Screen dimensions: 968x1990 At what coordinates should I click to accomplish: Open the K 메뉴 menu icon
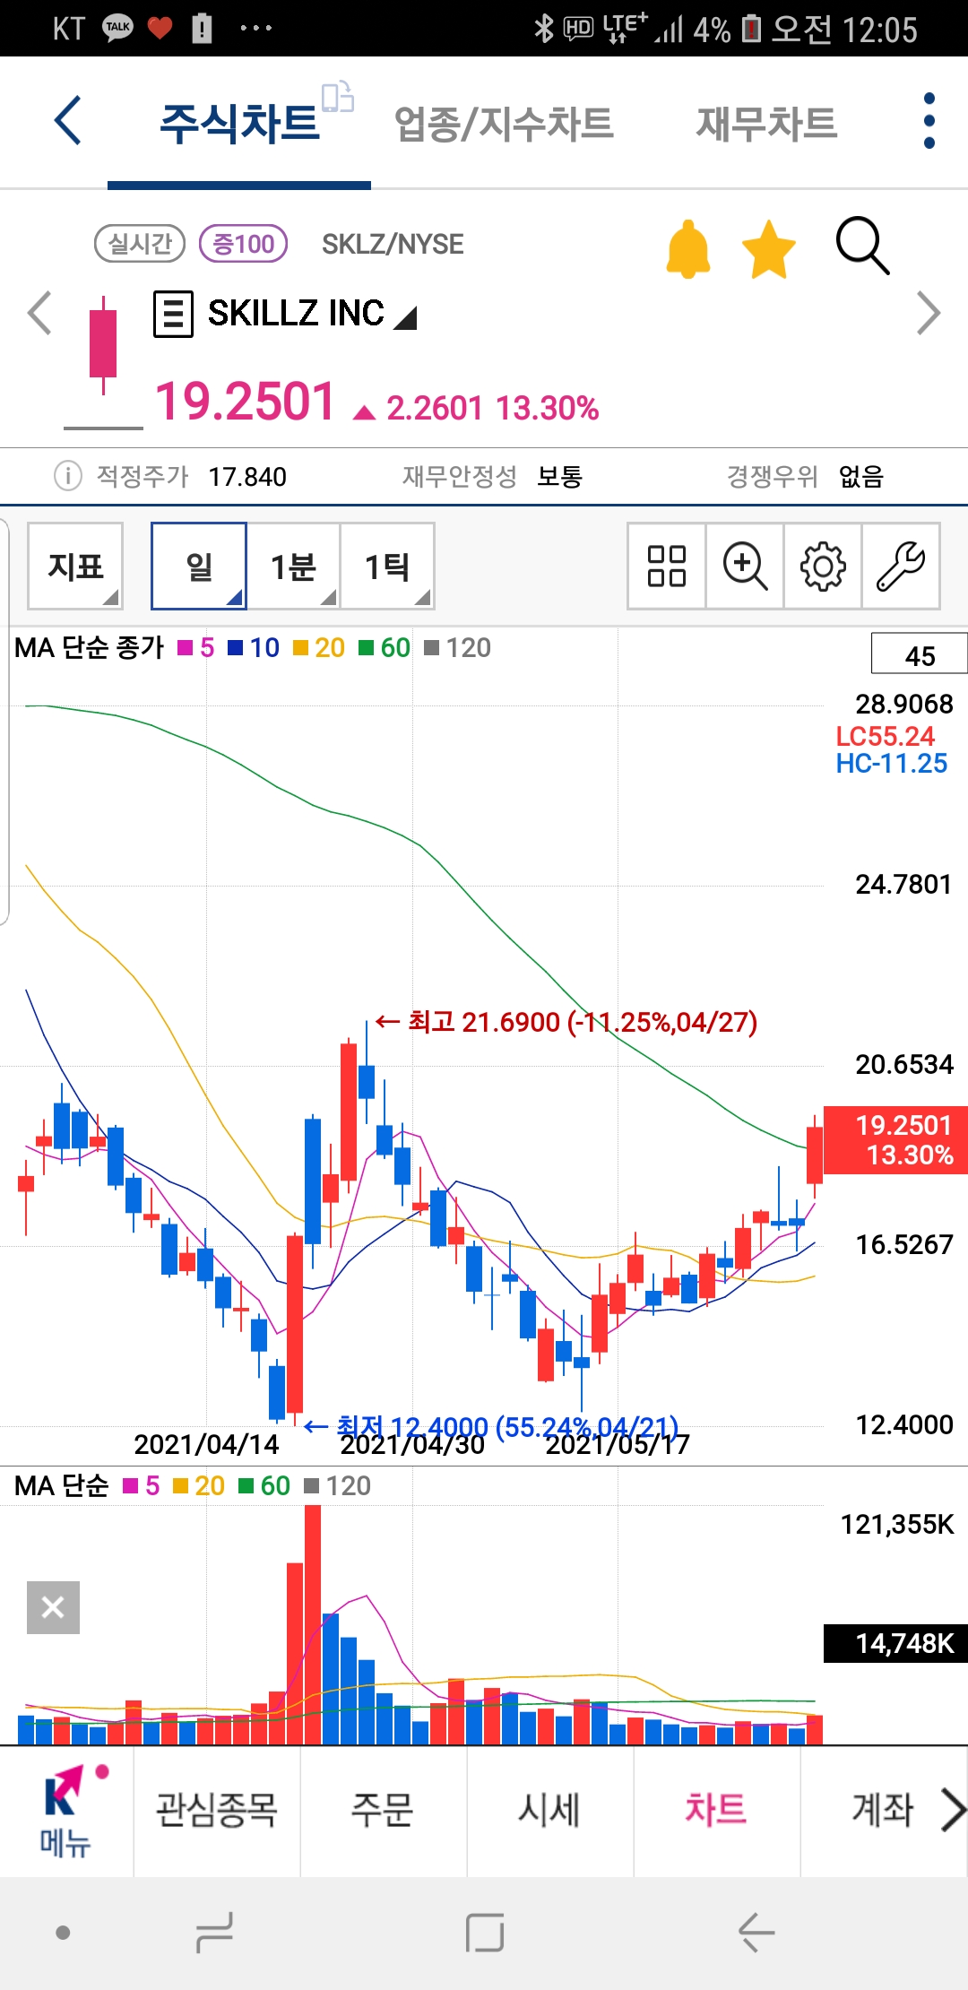(66, 1811)
